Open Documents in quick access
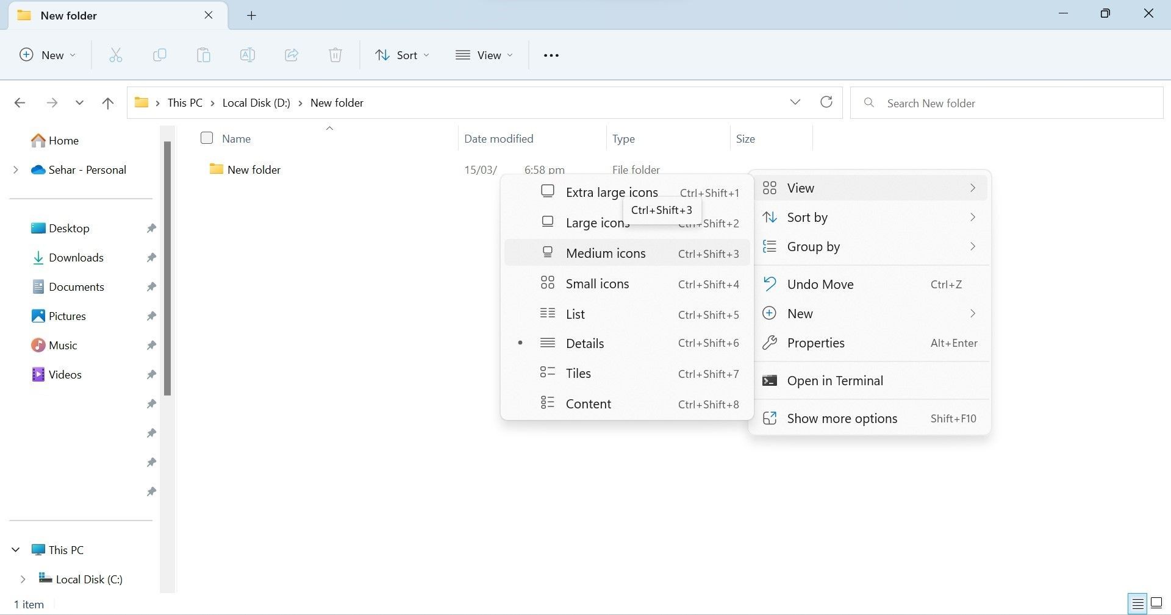The height and width of the screenshot is (615, 1171). [67, 286]
